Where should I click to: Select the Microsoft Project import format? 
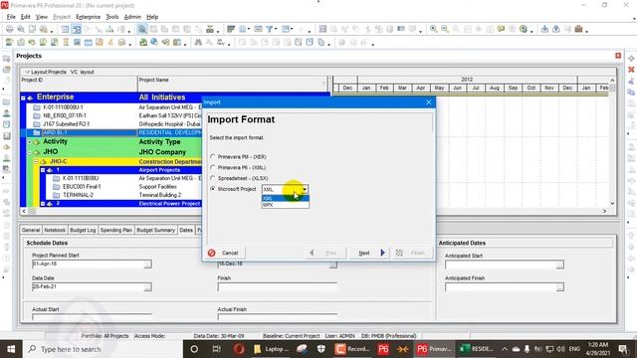(x=212, y=189)
